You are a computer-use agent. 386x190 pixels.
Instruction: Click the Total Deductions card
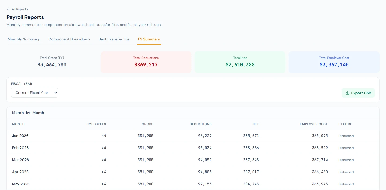click(146, 62)
